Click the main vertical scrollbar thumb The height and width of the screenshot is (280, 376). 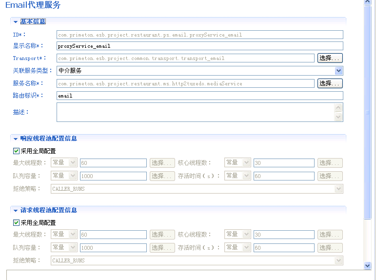click(368, 112)
